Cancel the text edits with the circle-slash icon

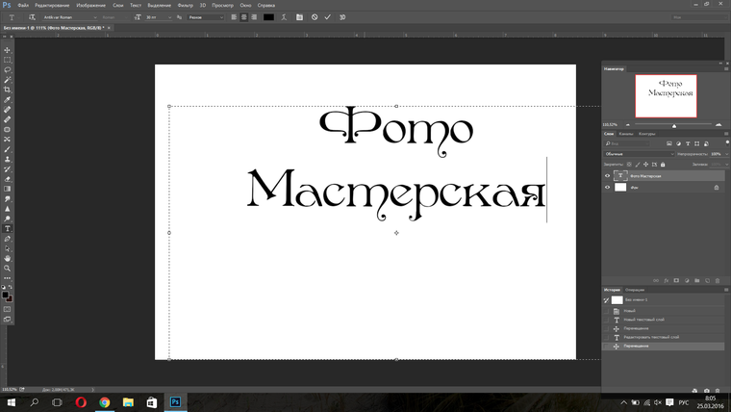point(315,17)
